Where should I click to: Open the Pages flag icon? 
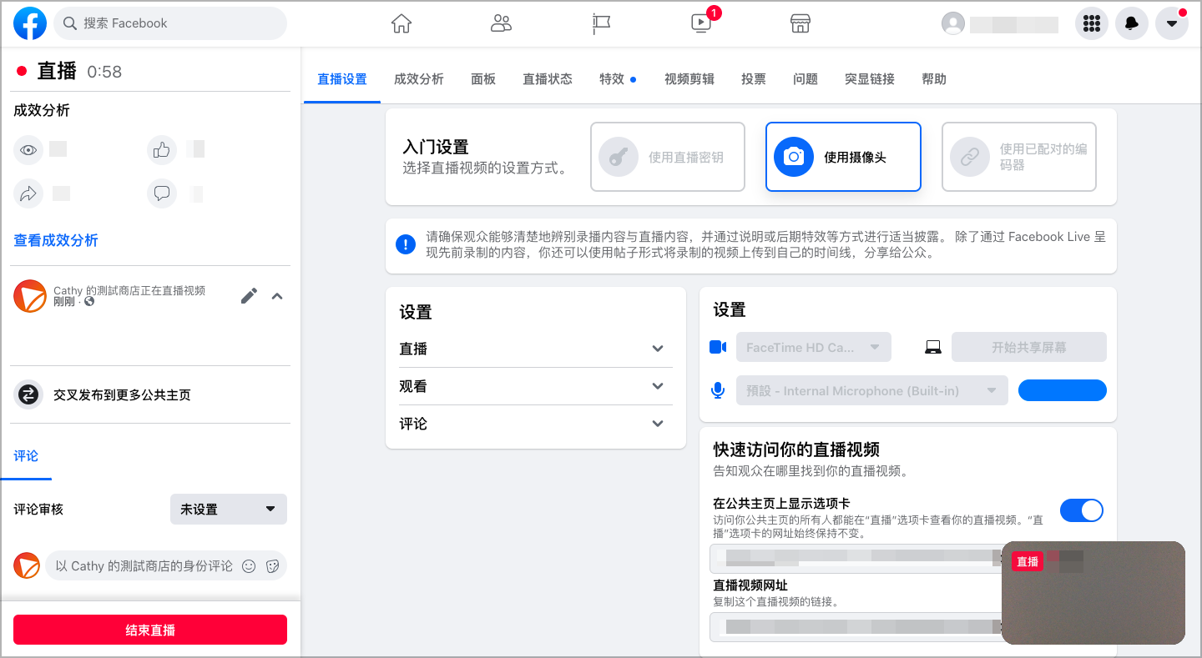coord(601,23)
